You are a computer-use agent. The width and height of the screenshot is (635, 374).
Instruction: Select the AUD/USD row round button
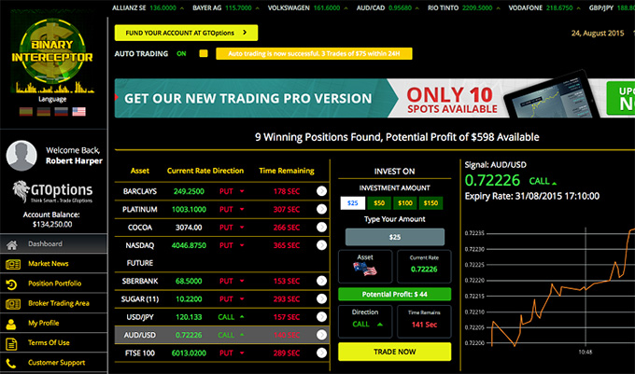coord(321,335)
